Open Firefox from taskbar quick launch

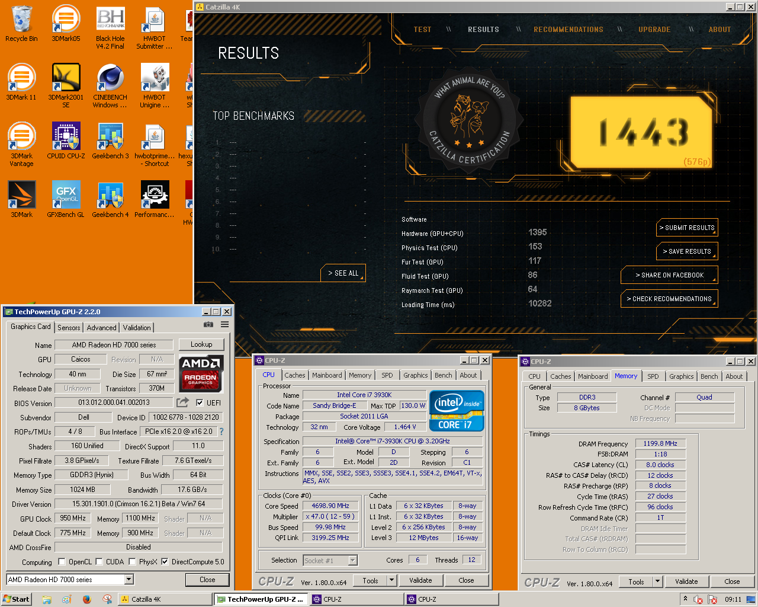point(87,599)
